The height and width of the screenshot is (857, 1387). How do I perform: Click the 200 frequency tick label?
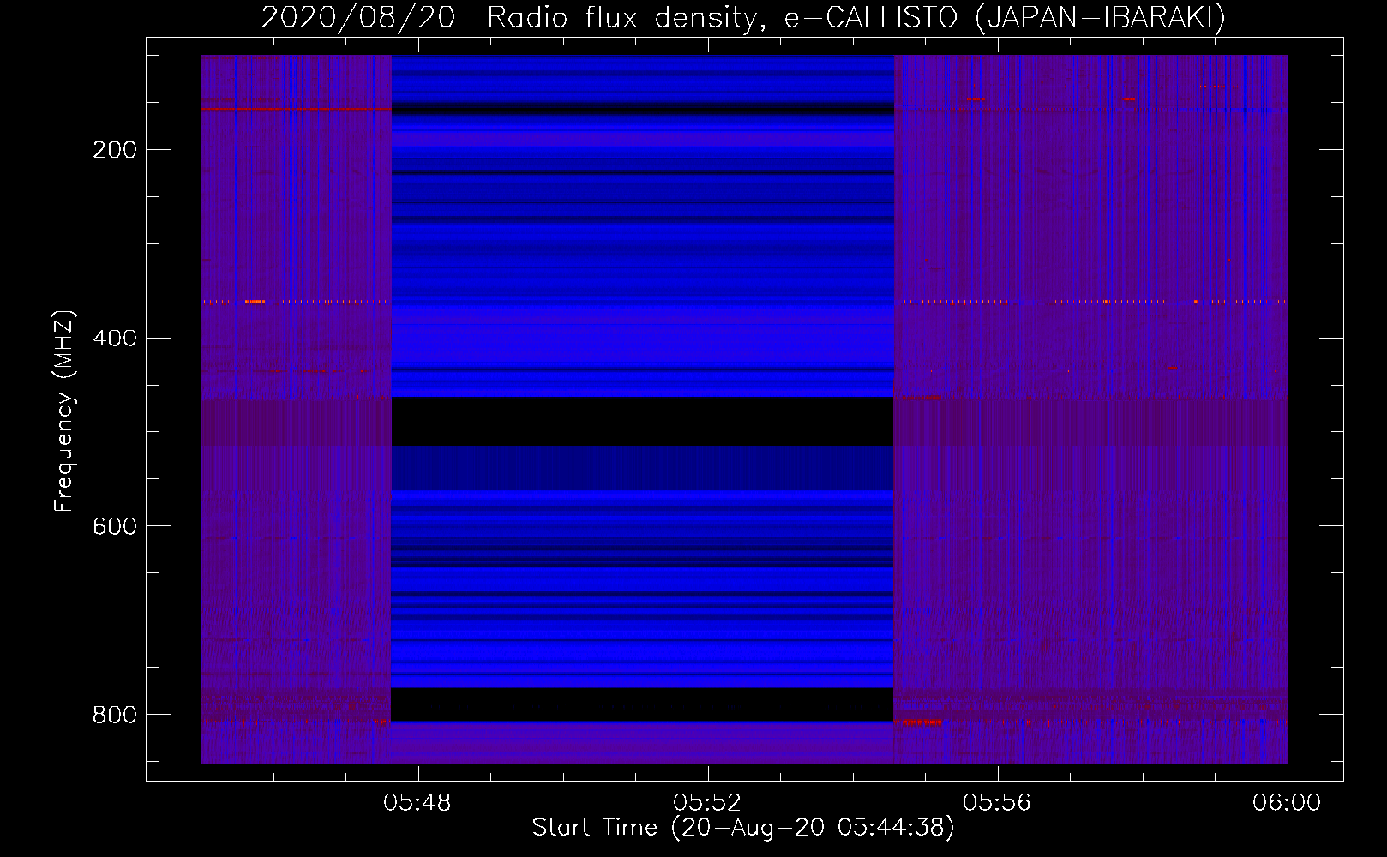coord(115,150)
